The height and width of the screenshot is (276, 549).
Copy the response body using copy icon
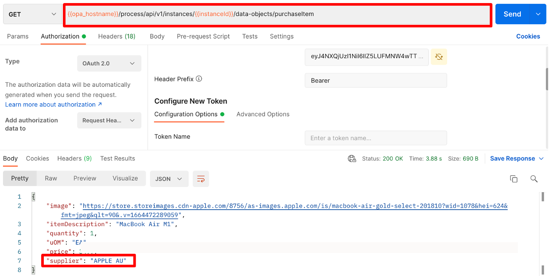pyautogui.click(x=514, y=178)
